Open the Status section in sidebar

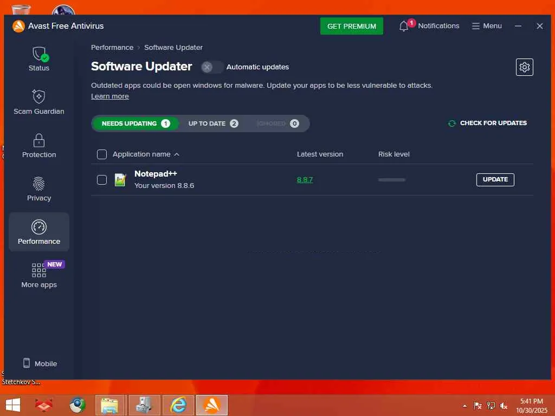click(x=39, y=59)
